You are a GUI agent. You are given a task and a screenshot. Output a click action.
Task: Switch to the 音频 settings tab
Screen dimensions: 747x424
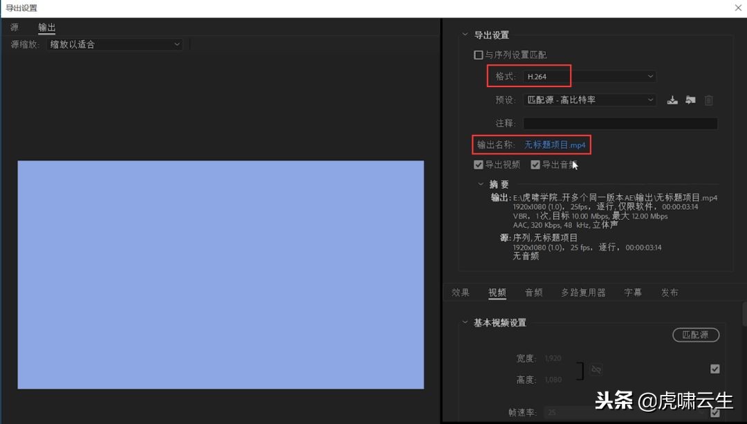point(533,292)
